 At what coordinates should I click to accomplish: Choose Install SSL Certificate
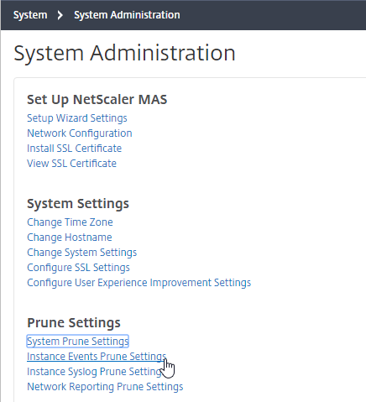click(x=74, y=149)
